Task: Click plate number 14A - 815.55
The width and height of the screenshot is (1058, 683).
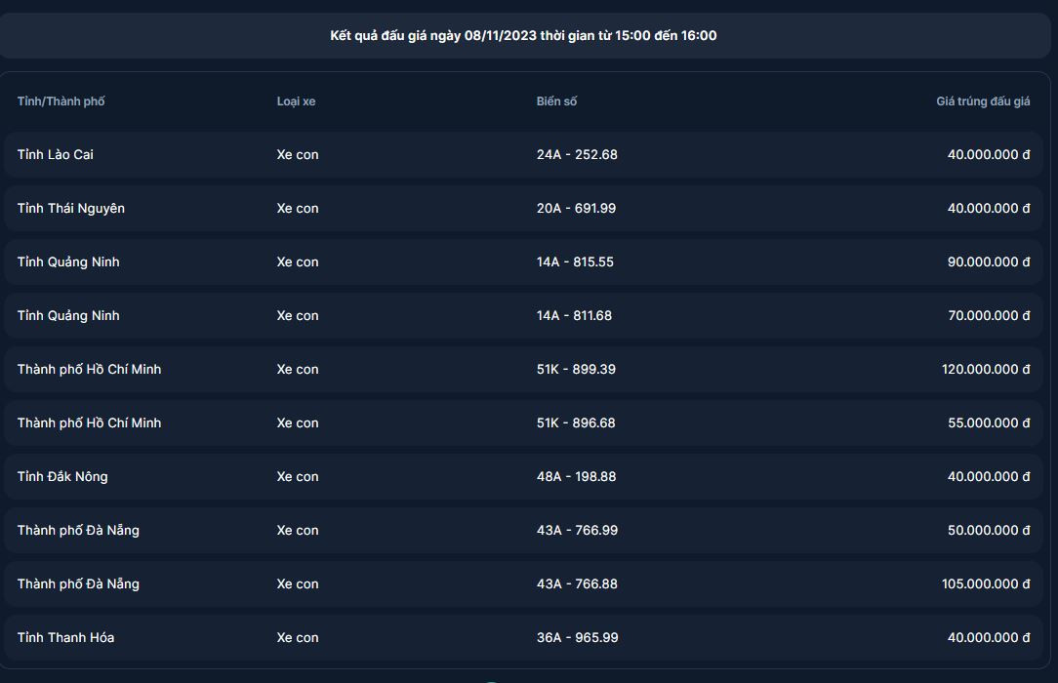Action: coord(575,262)
